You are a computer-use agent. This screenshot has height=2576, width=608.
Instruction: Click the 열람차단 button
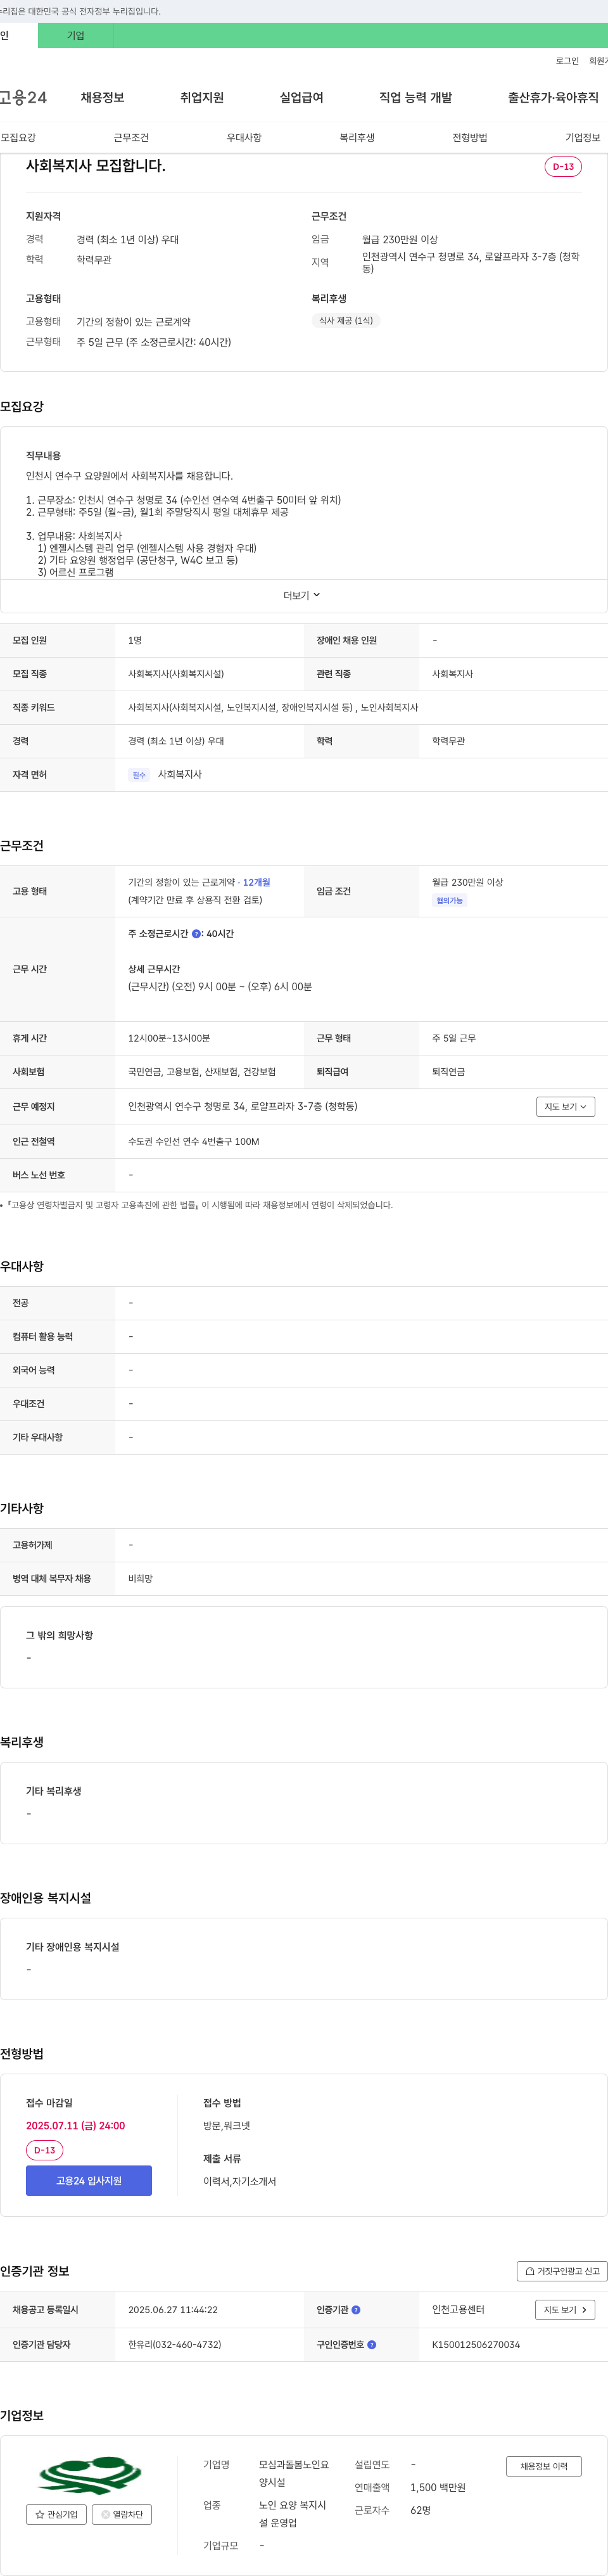pyautogui.click(x=122, y=2514)
